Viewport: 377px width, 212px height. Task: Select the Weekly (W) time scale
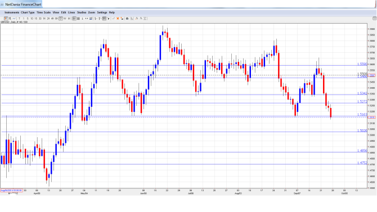[x=65, y=19]
